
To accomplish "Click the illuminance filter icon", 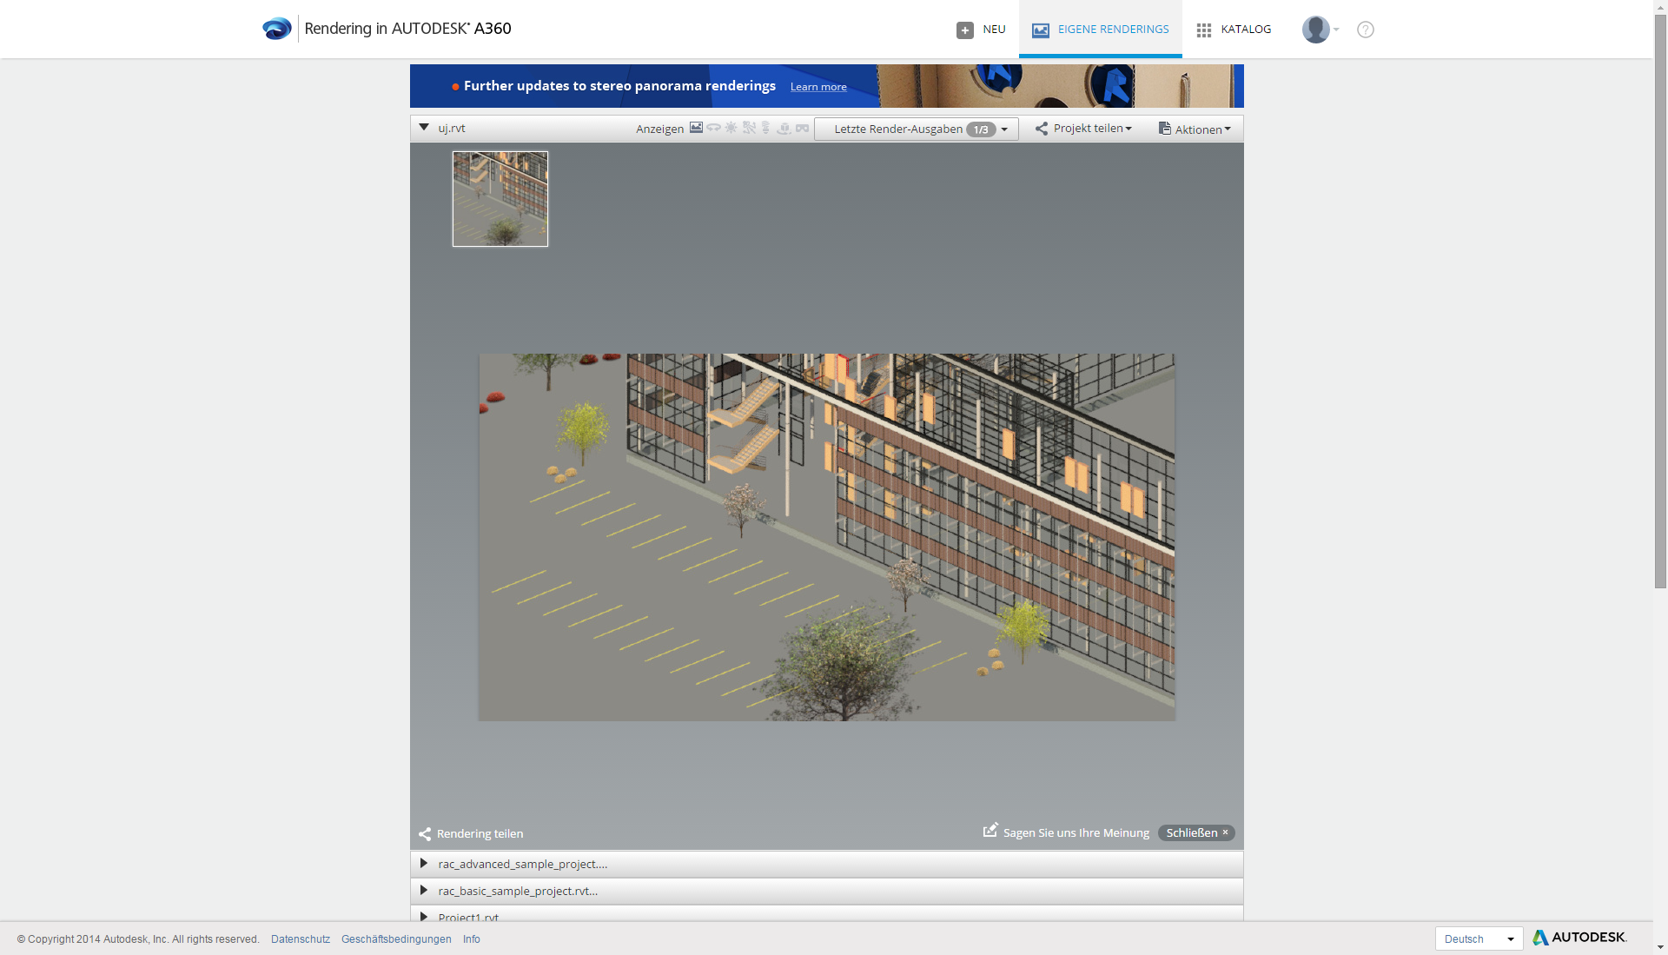I will [x=749, y=128].
